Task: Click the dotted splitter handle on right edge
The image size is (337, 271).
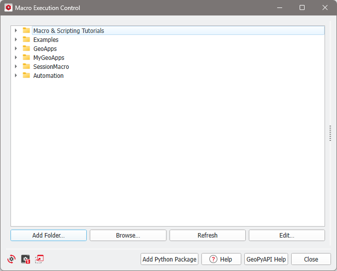Action: click(x=331, y=133)
